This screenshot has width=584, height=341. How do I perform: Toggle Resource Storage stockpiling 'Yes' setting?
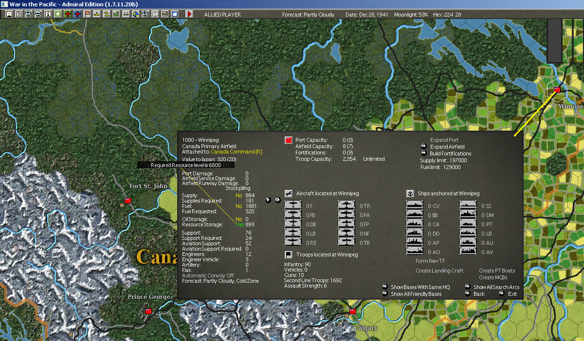(240, 224)
